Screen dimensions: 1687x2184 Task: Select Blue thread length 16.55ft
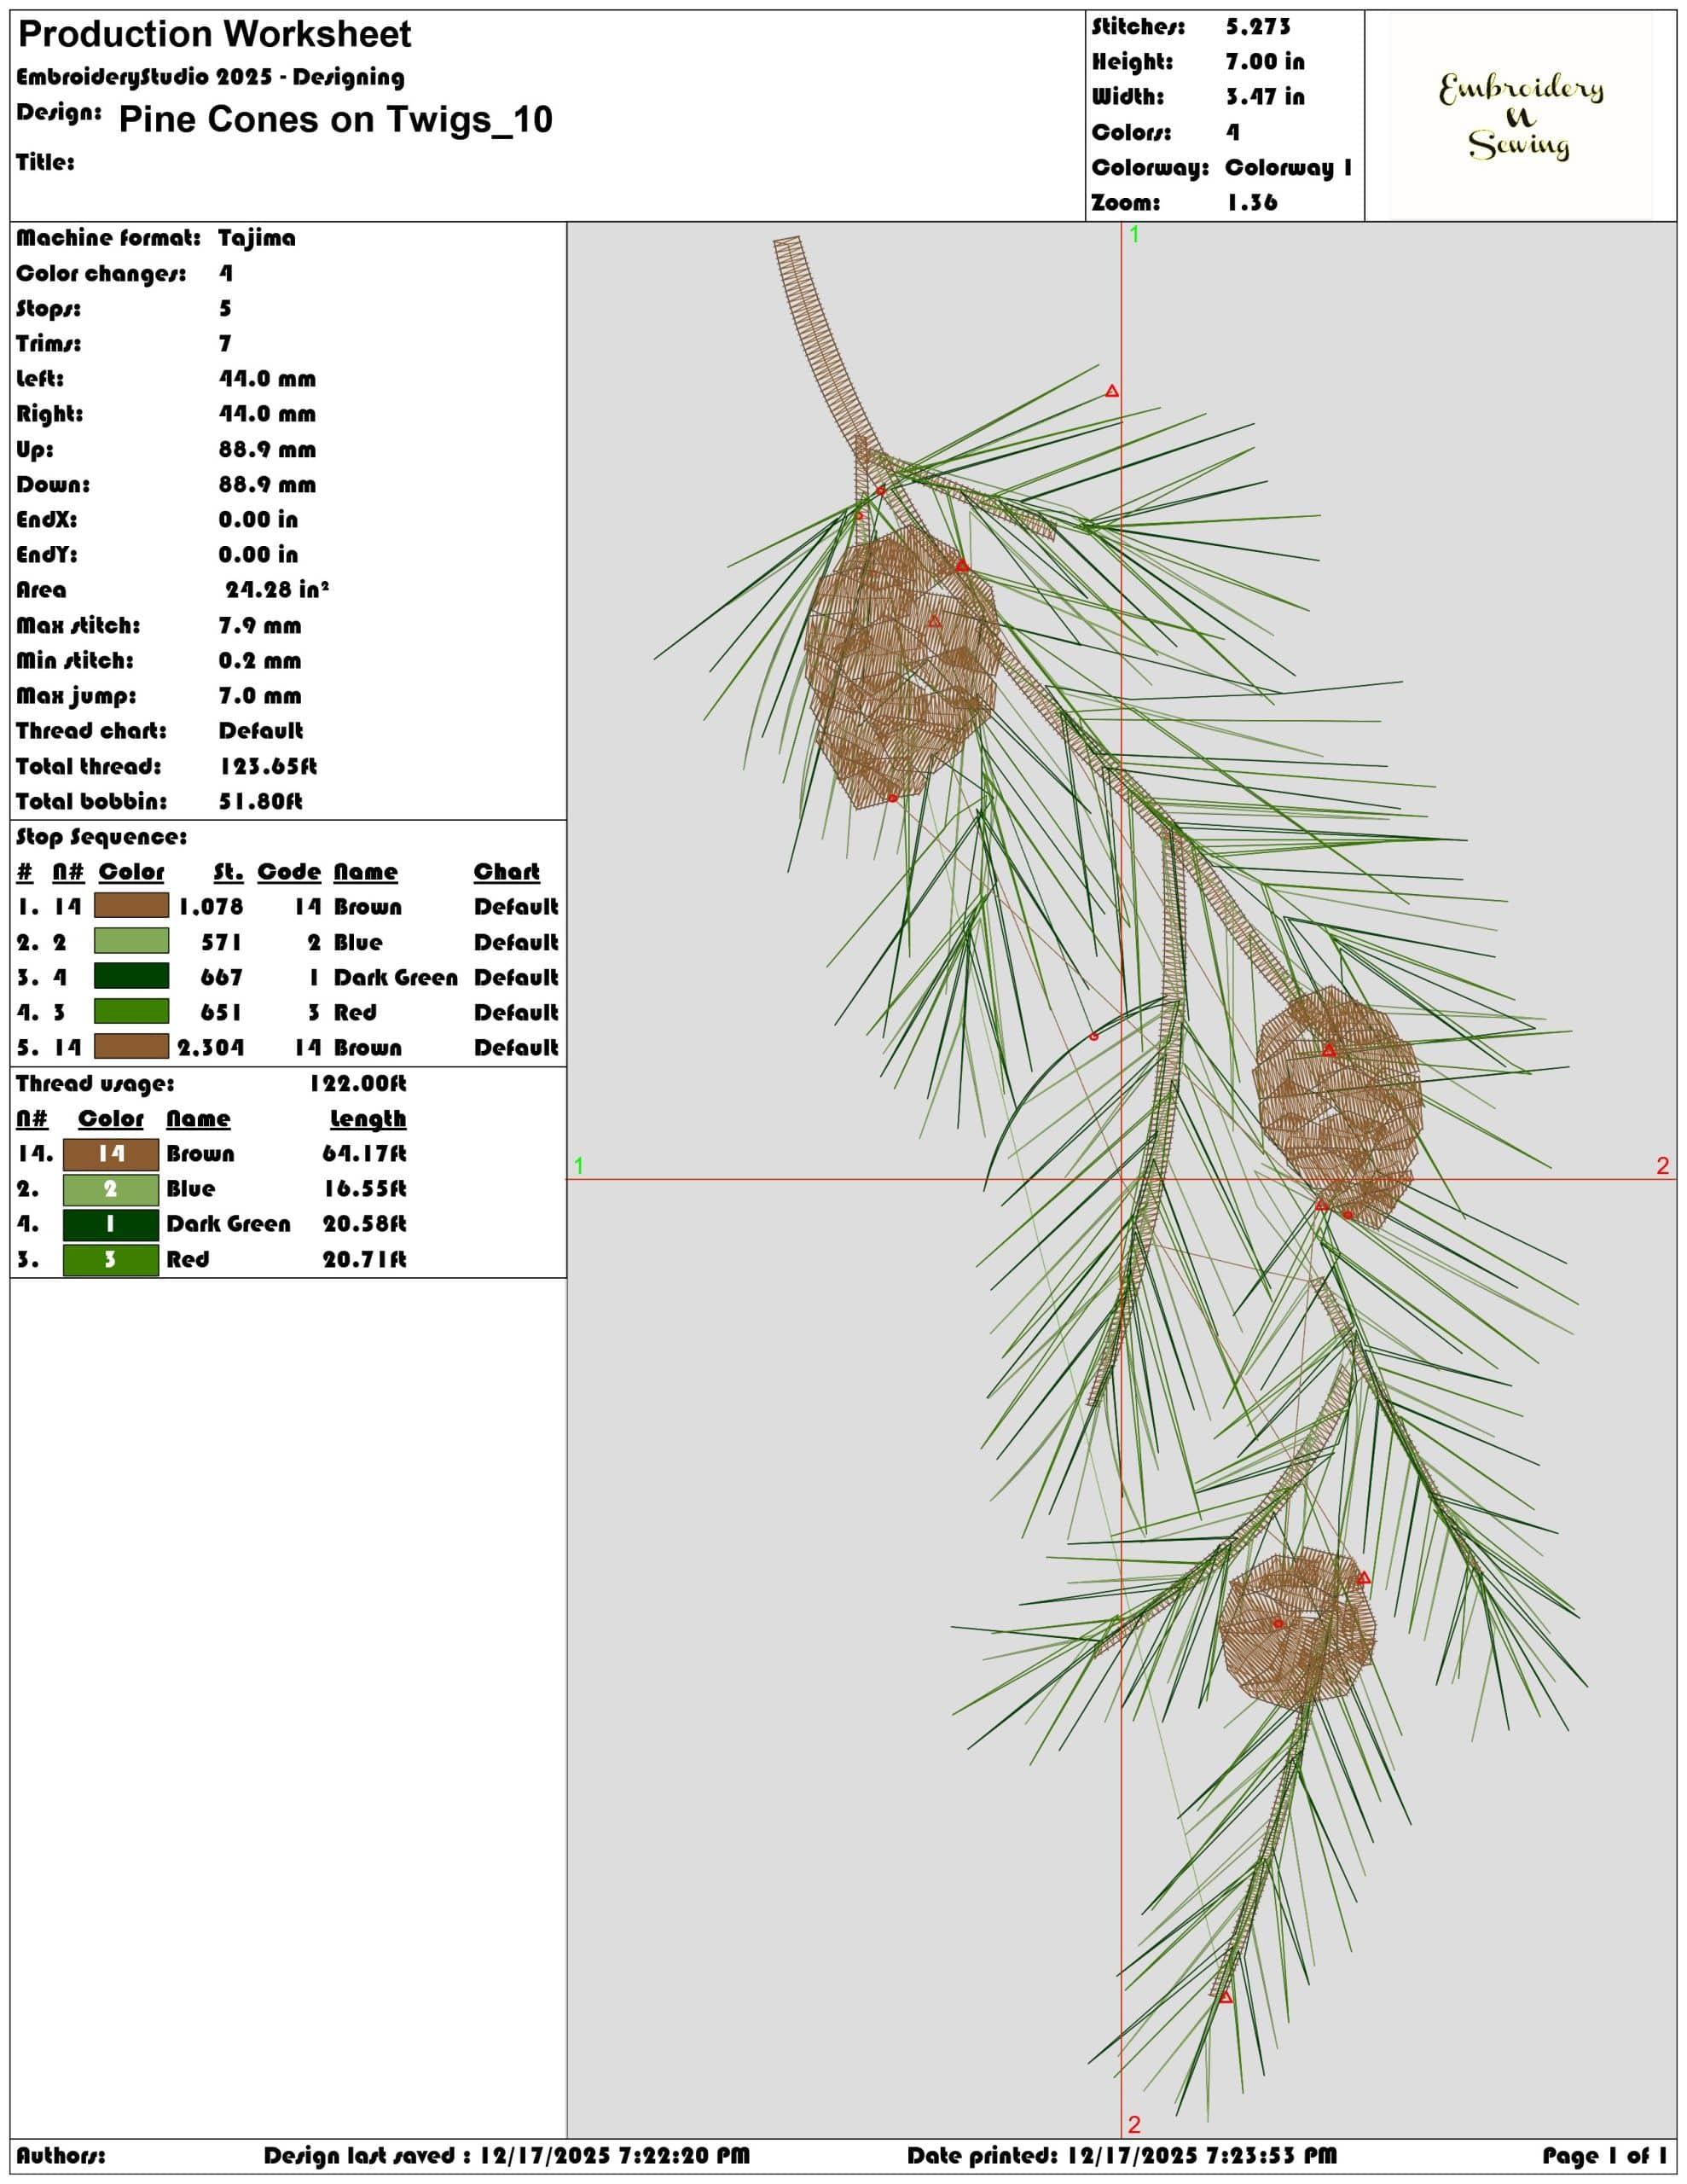(364, 1188)
